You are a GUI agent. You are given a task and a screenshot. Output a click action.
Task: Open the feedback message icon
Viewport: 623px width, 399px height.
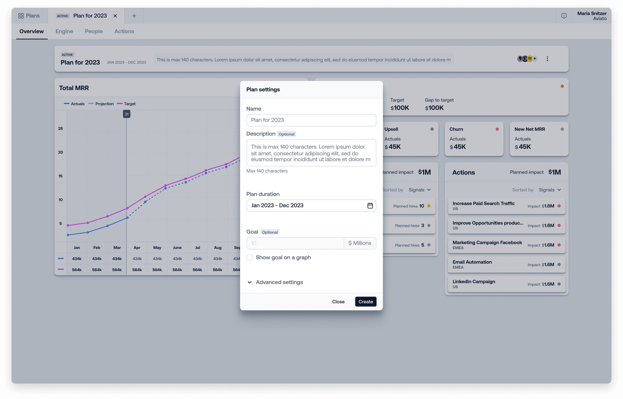[564, 16]
